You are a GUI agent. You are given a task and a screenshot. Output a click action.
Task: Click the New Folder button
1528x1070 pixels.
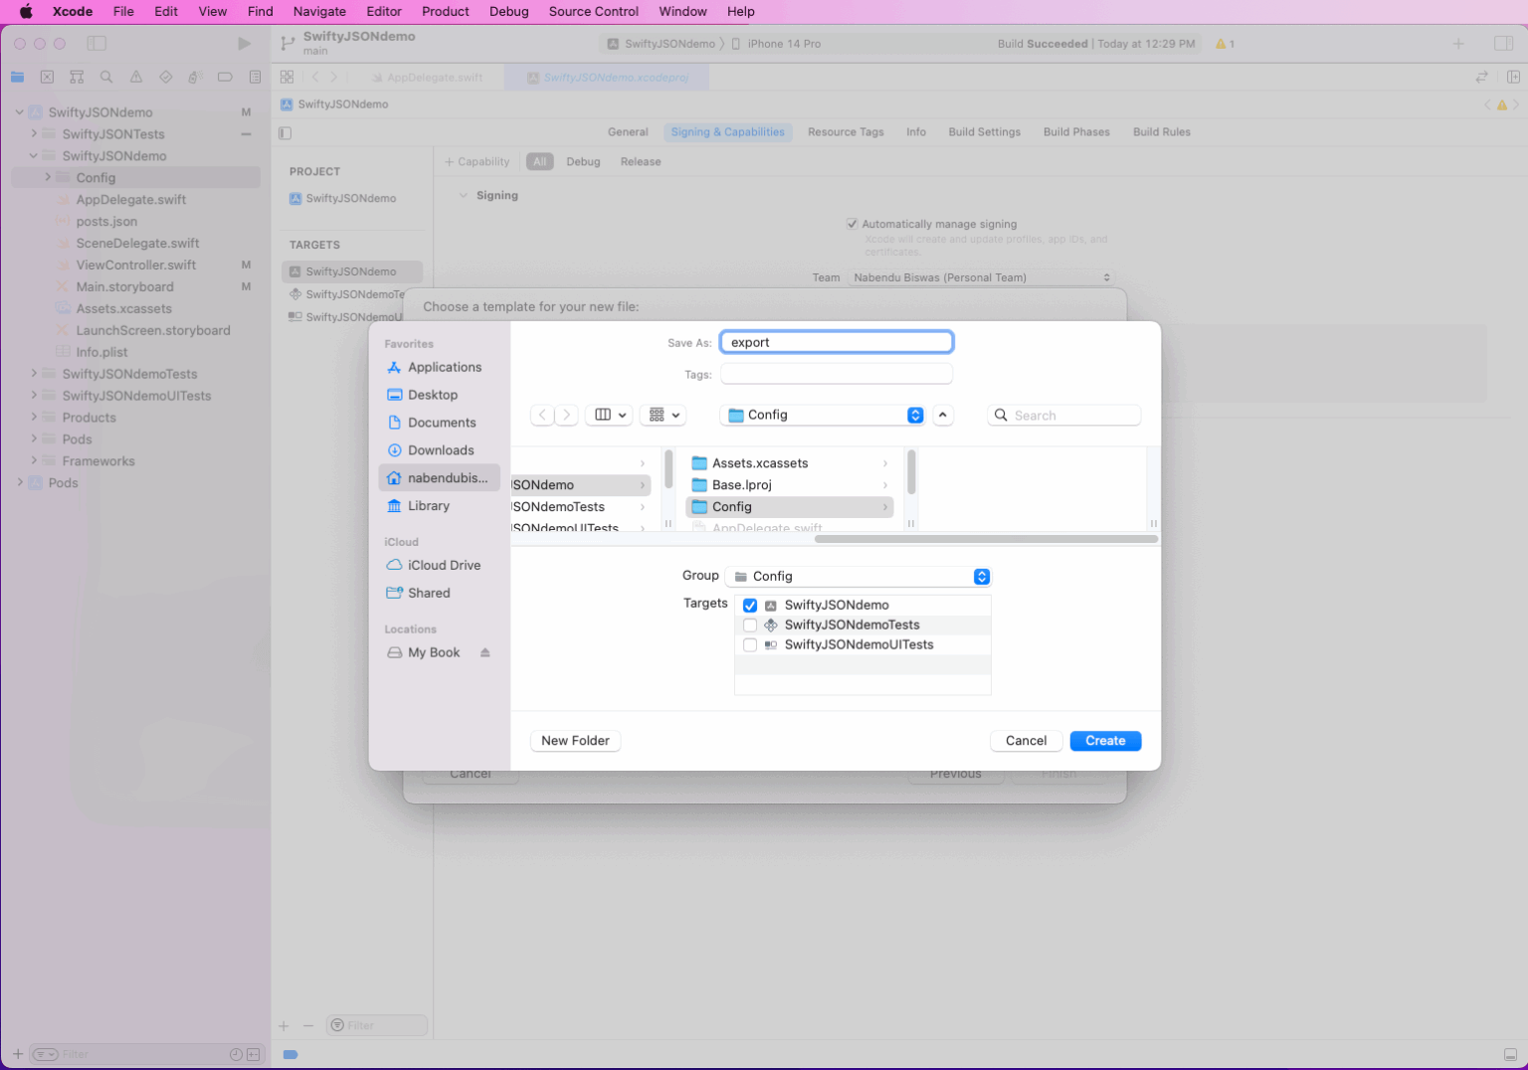coord(575,740)
